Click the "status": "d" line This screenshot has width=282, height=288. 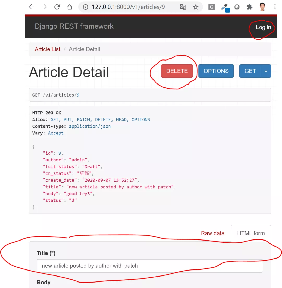click(x=60, y=200)
